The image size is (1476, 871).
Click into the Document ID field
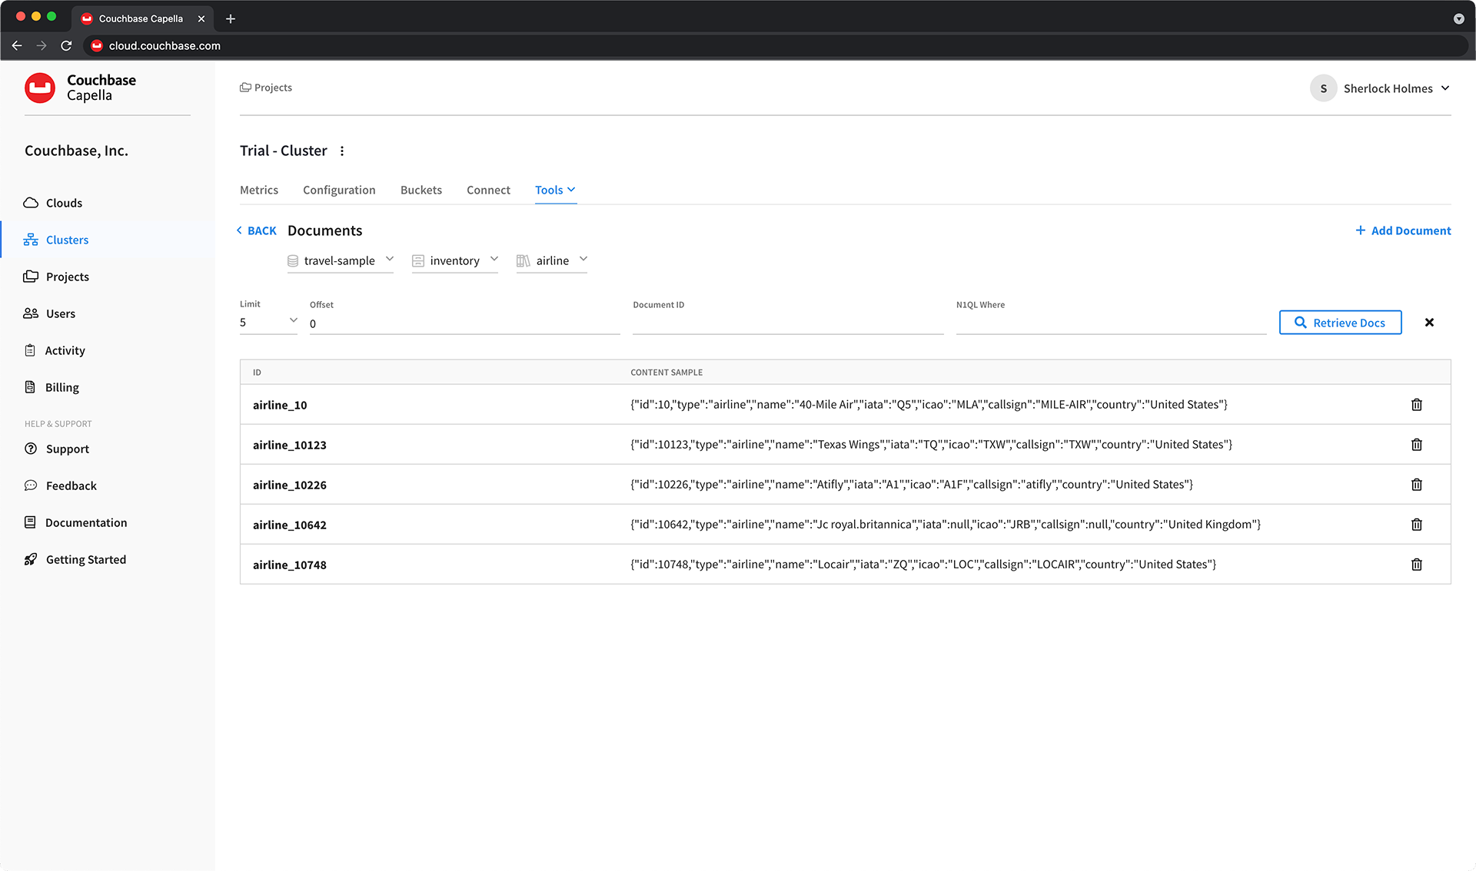pos(787,323)
